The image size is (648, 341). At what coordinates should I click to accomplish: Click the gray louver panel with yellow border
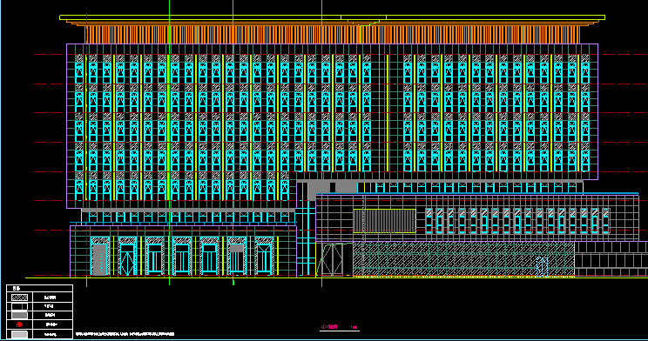384,221
